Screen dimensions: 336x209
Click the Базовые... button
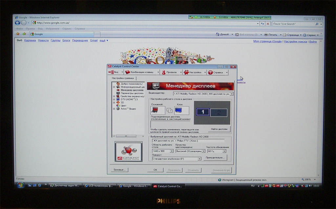[x=119, y=170]
